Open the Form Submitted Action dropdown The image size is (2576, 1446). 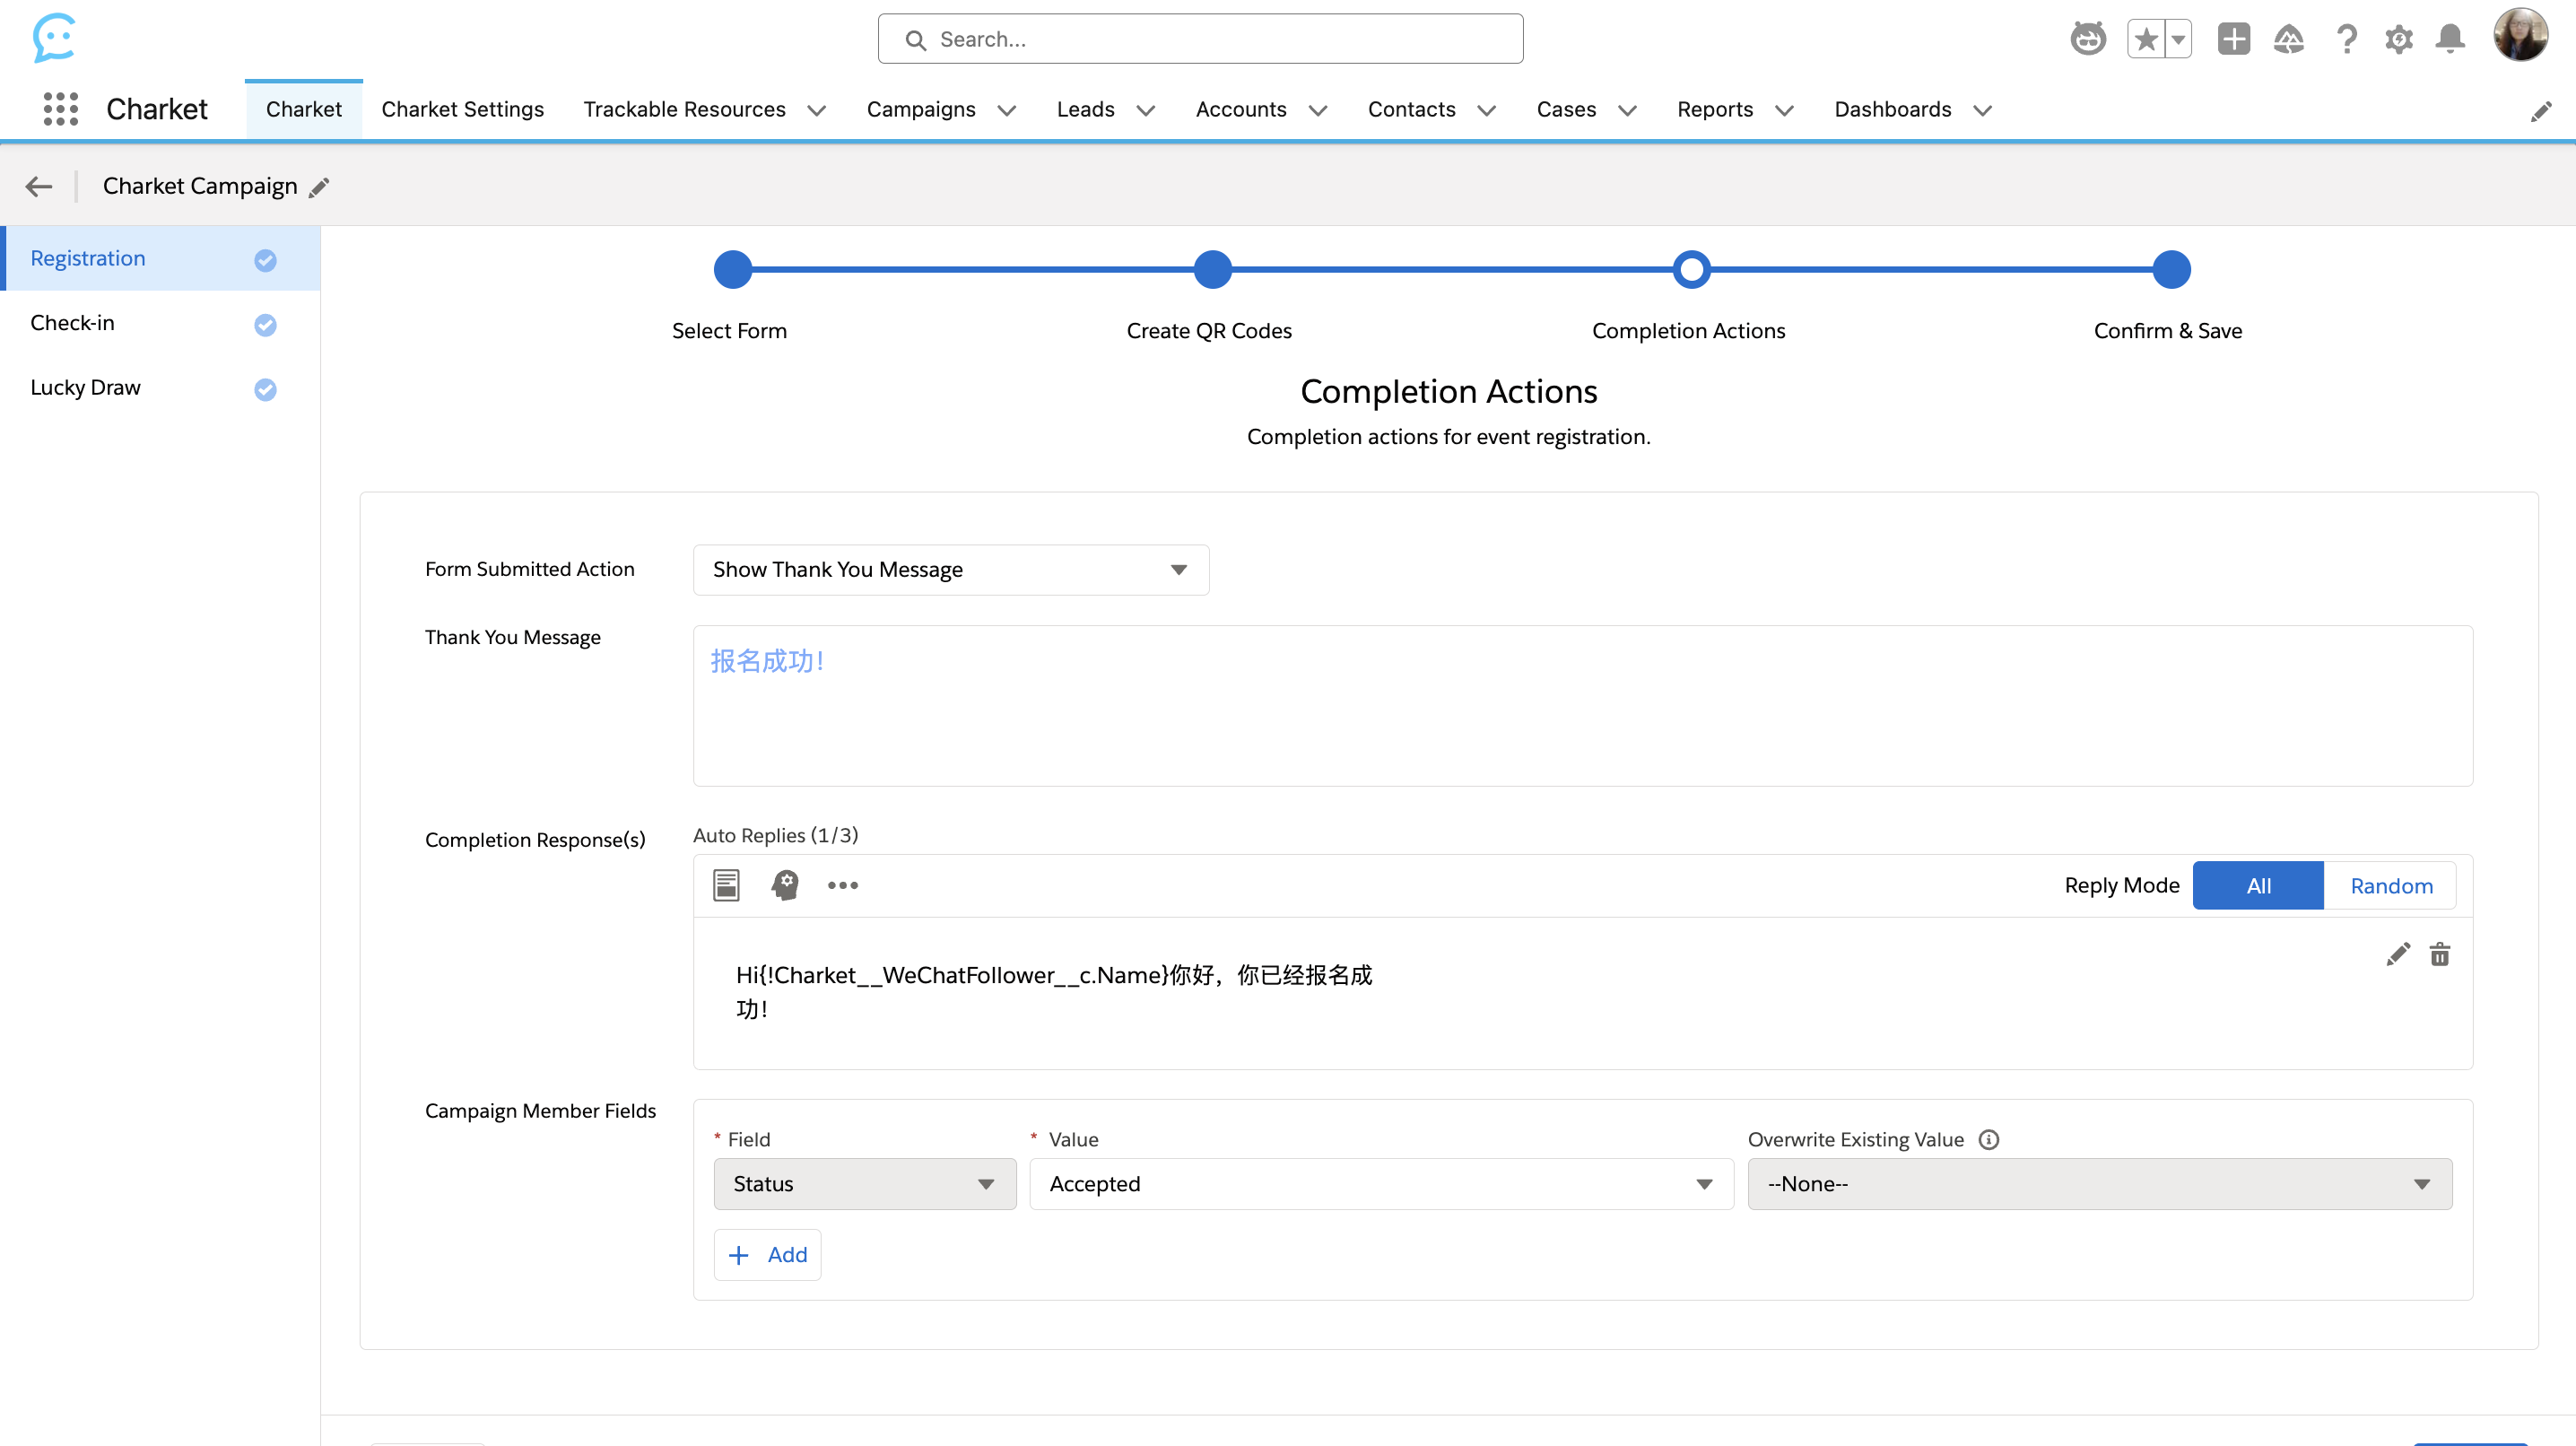coord(950,569)
